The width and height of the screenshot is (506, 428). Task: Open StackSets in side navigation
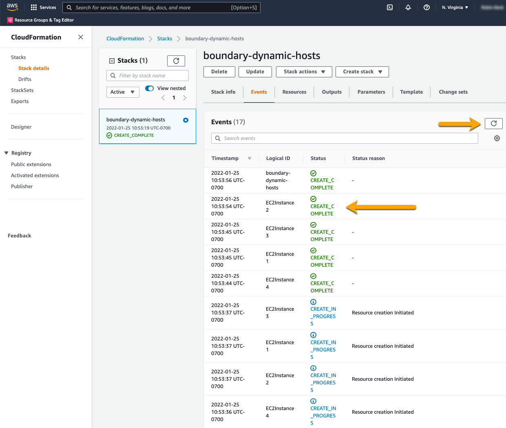pyautogui.click(x=22, y=90)
